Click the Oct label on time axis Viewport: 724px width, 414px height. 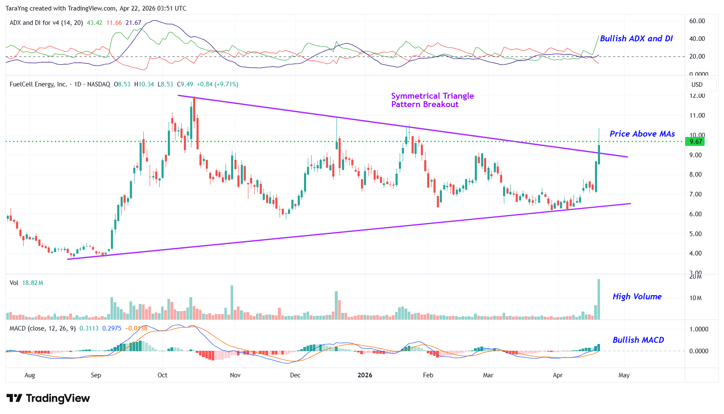(162, 375)
